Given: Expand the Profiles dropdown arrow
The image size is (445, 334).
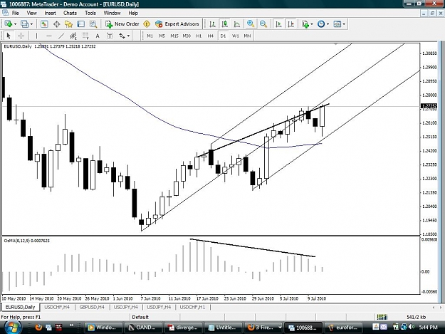Looking at the screenshot, I should click(31, 24).
